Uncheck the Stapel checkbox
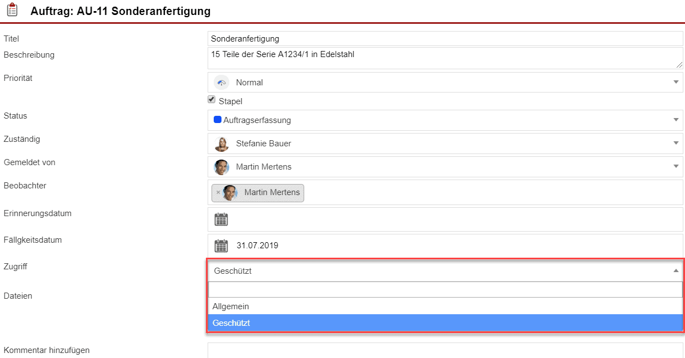The height and width of the screenshot is (358, 685). click(x=211, y=100)
